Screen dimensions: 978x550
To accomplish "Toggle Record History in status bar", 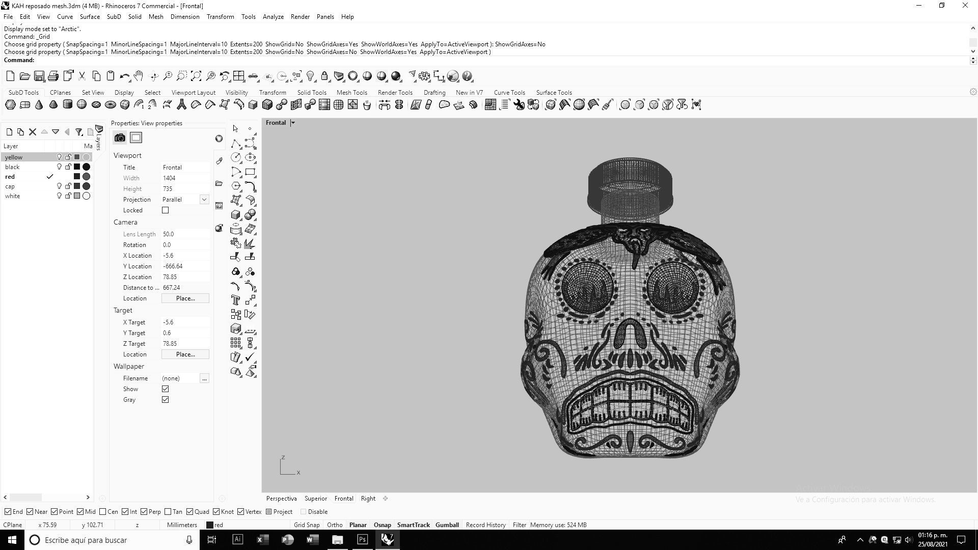I will tap(485, 525).
